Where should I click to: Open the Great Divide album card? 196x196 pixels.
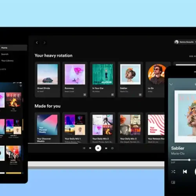tap(47, 80)
